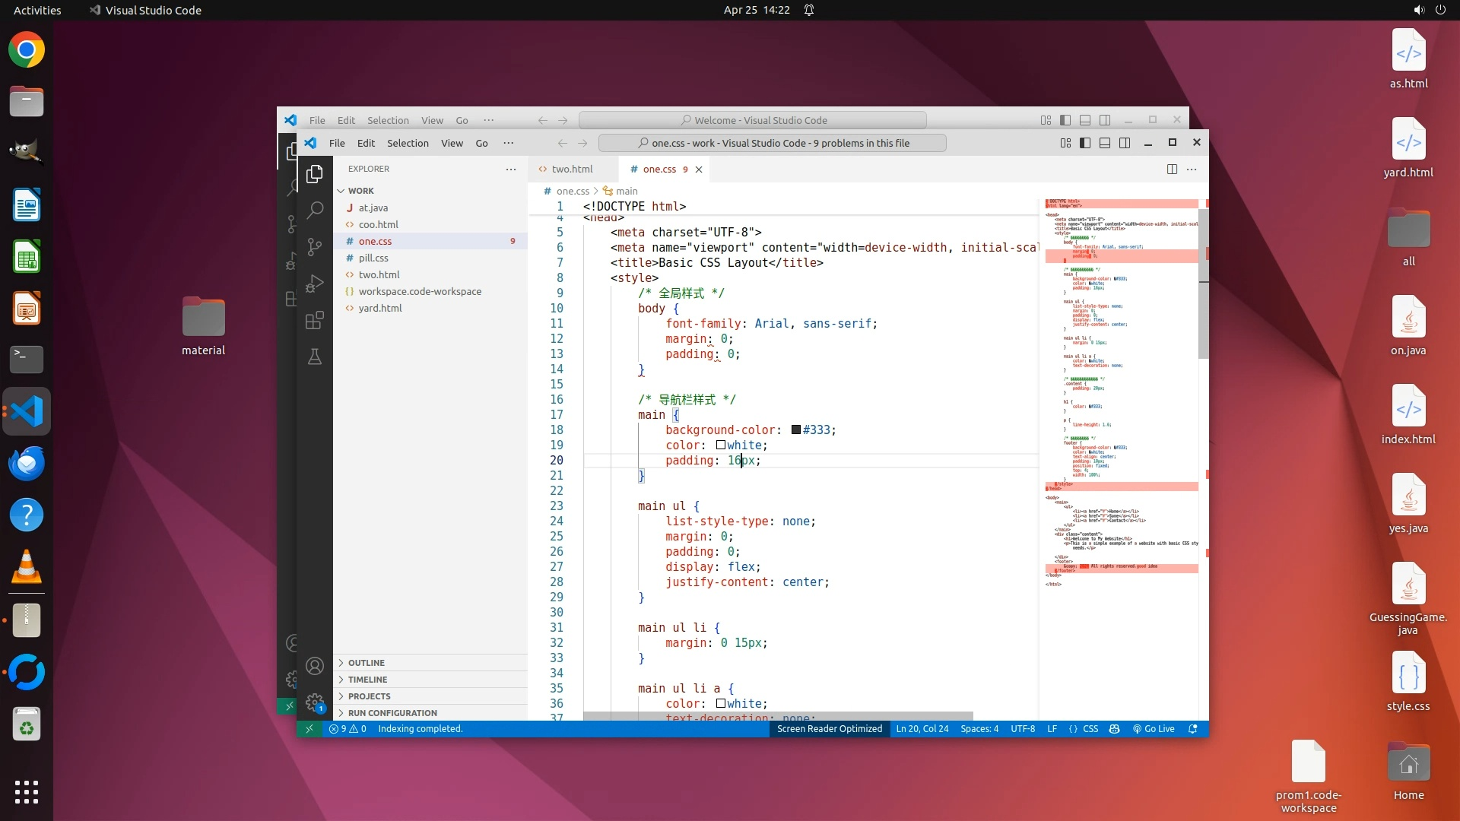Switch to the two.html tab
Viewport: 1460px width, 821px height.
(571, 169)
